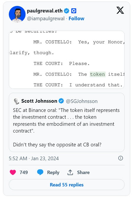133x199 pixels.
Task: Click the 749 likes count
Action: (24, 172)
